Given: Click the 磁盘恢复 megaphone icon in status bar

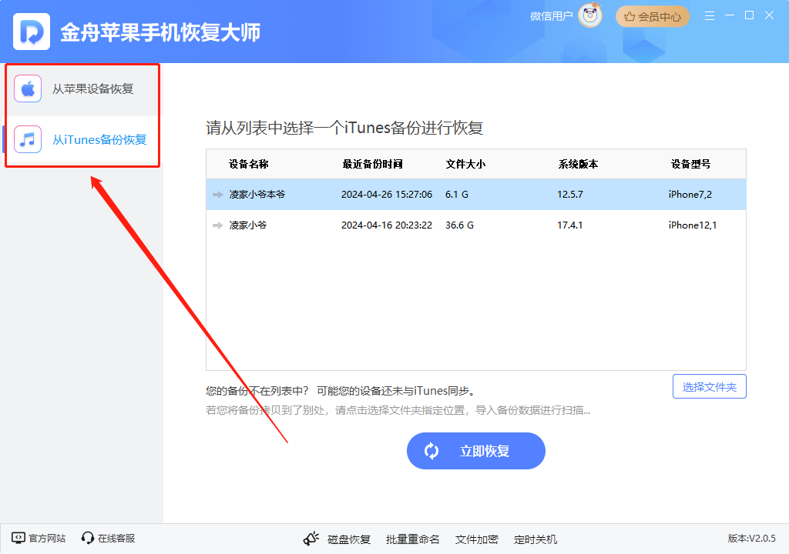Looking at the screenshot, I should coord(311,539).
